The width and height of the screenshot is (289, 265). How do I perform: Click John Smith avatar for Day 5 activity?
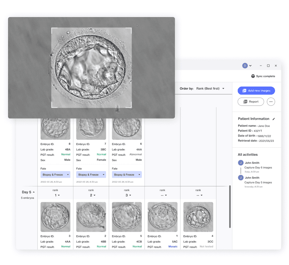(240, 178)
